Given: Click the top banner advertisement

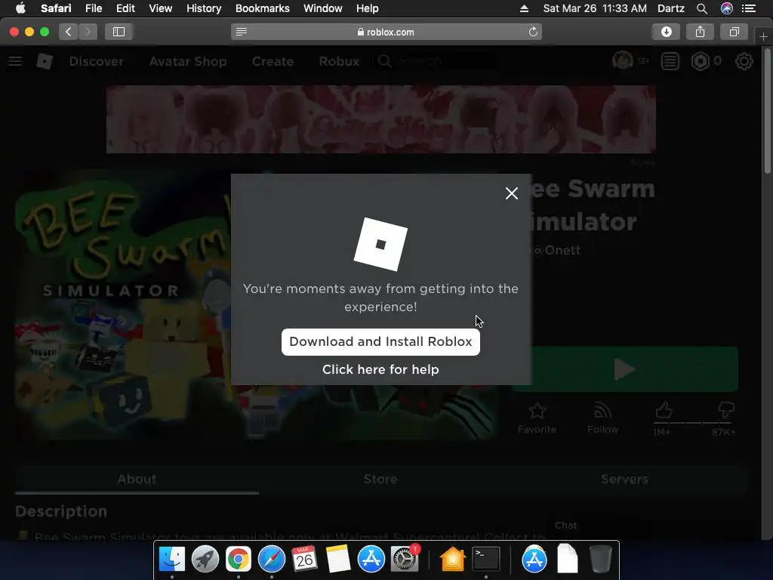Looking at the screenshot, I should coord(380,119).
